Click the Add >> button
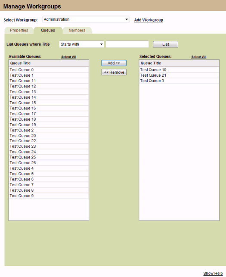Viewport: 226px width, 277px height. click(114, 63)
